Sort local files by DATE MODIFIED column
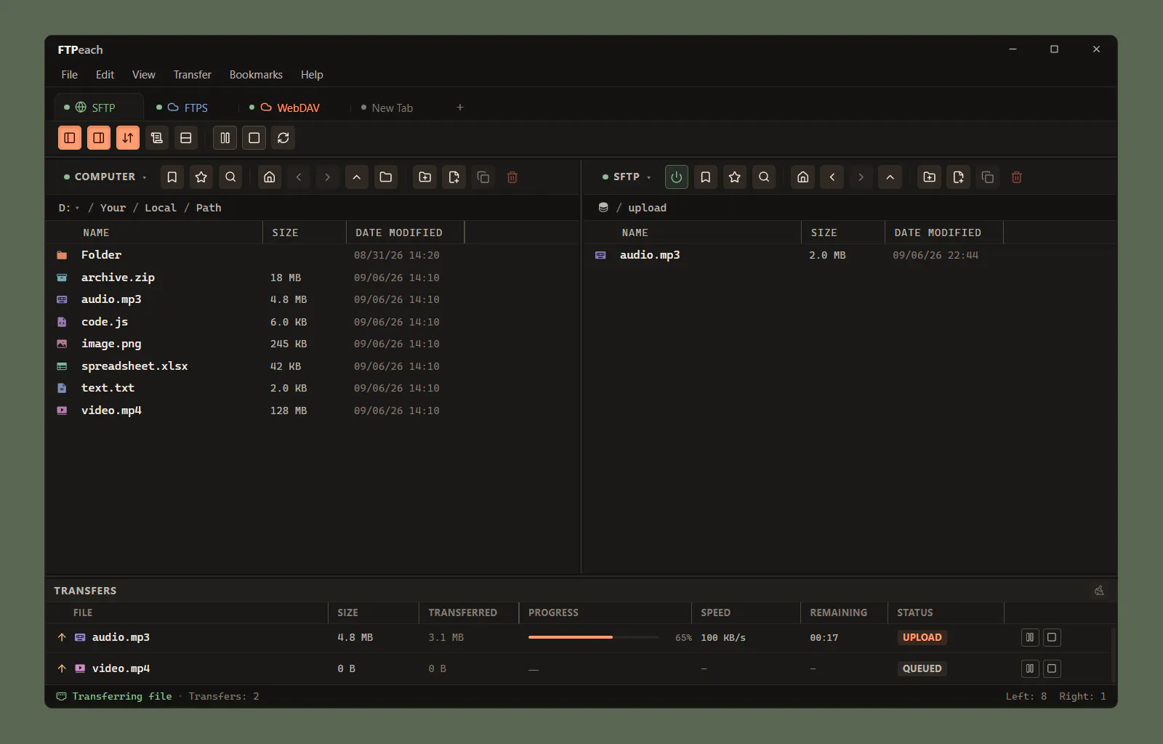1163x744 pixels. pyautogui.click(x=406, y=232)
